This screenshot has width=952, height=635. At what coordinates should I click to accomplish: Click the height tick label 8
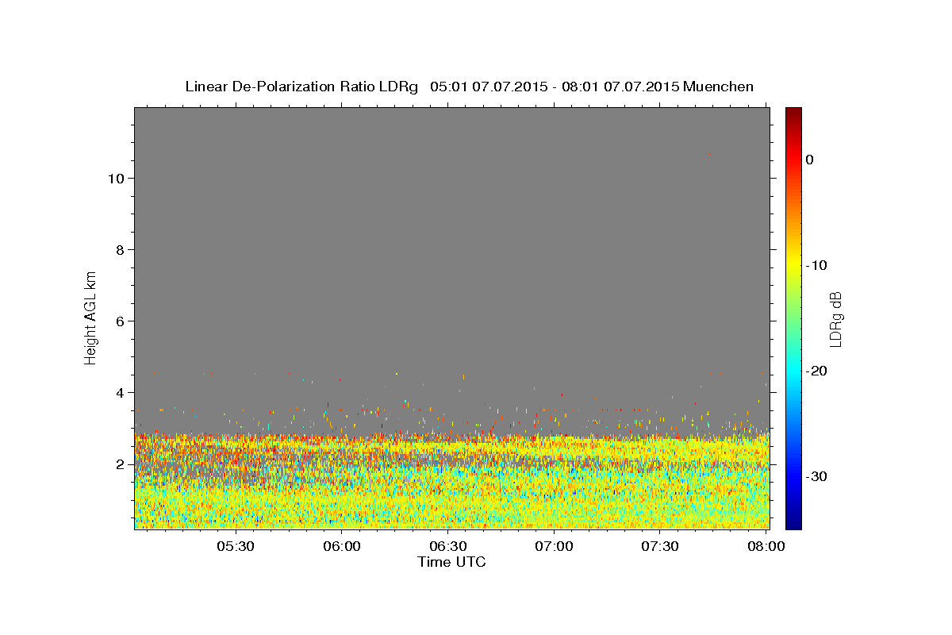pos(121,250)
